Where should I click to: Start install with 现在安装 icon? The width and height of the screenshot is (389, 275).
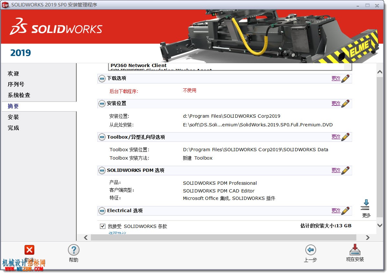[x=355, y=250]
